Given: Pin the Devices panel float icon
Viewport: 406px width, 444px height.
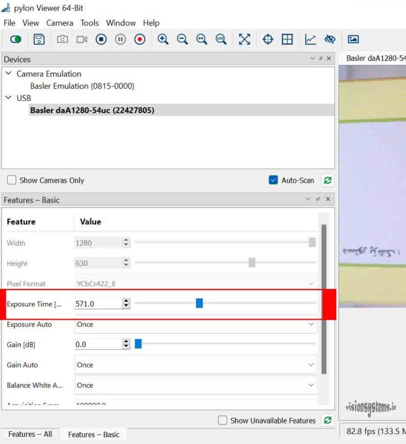Looking at the screenshot, I should click(321, 58).
